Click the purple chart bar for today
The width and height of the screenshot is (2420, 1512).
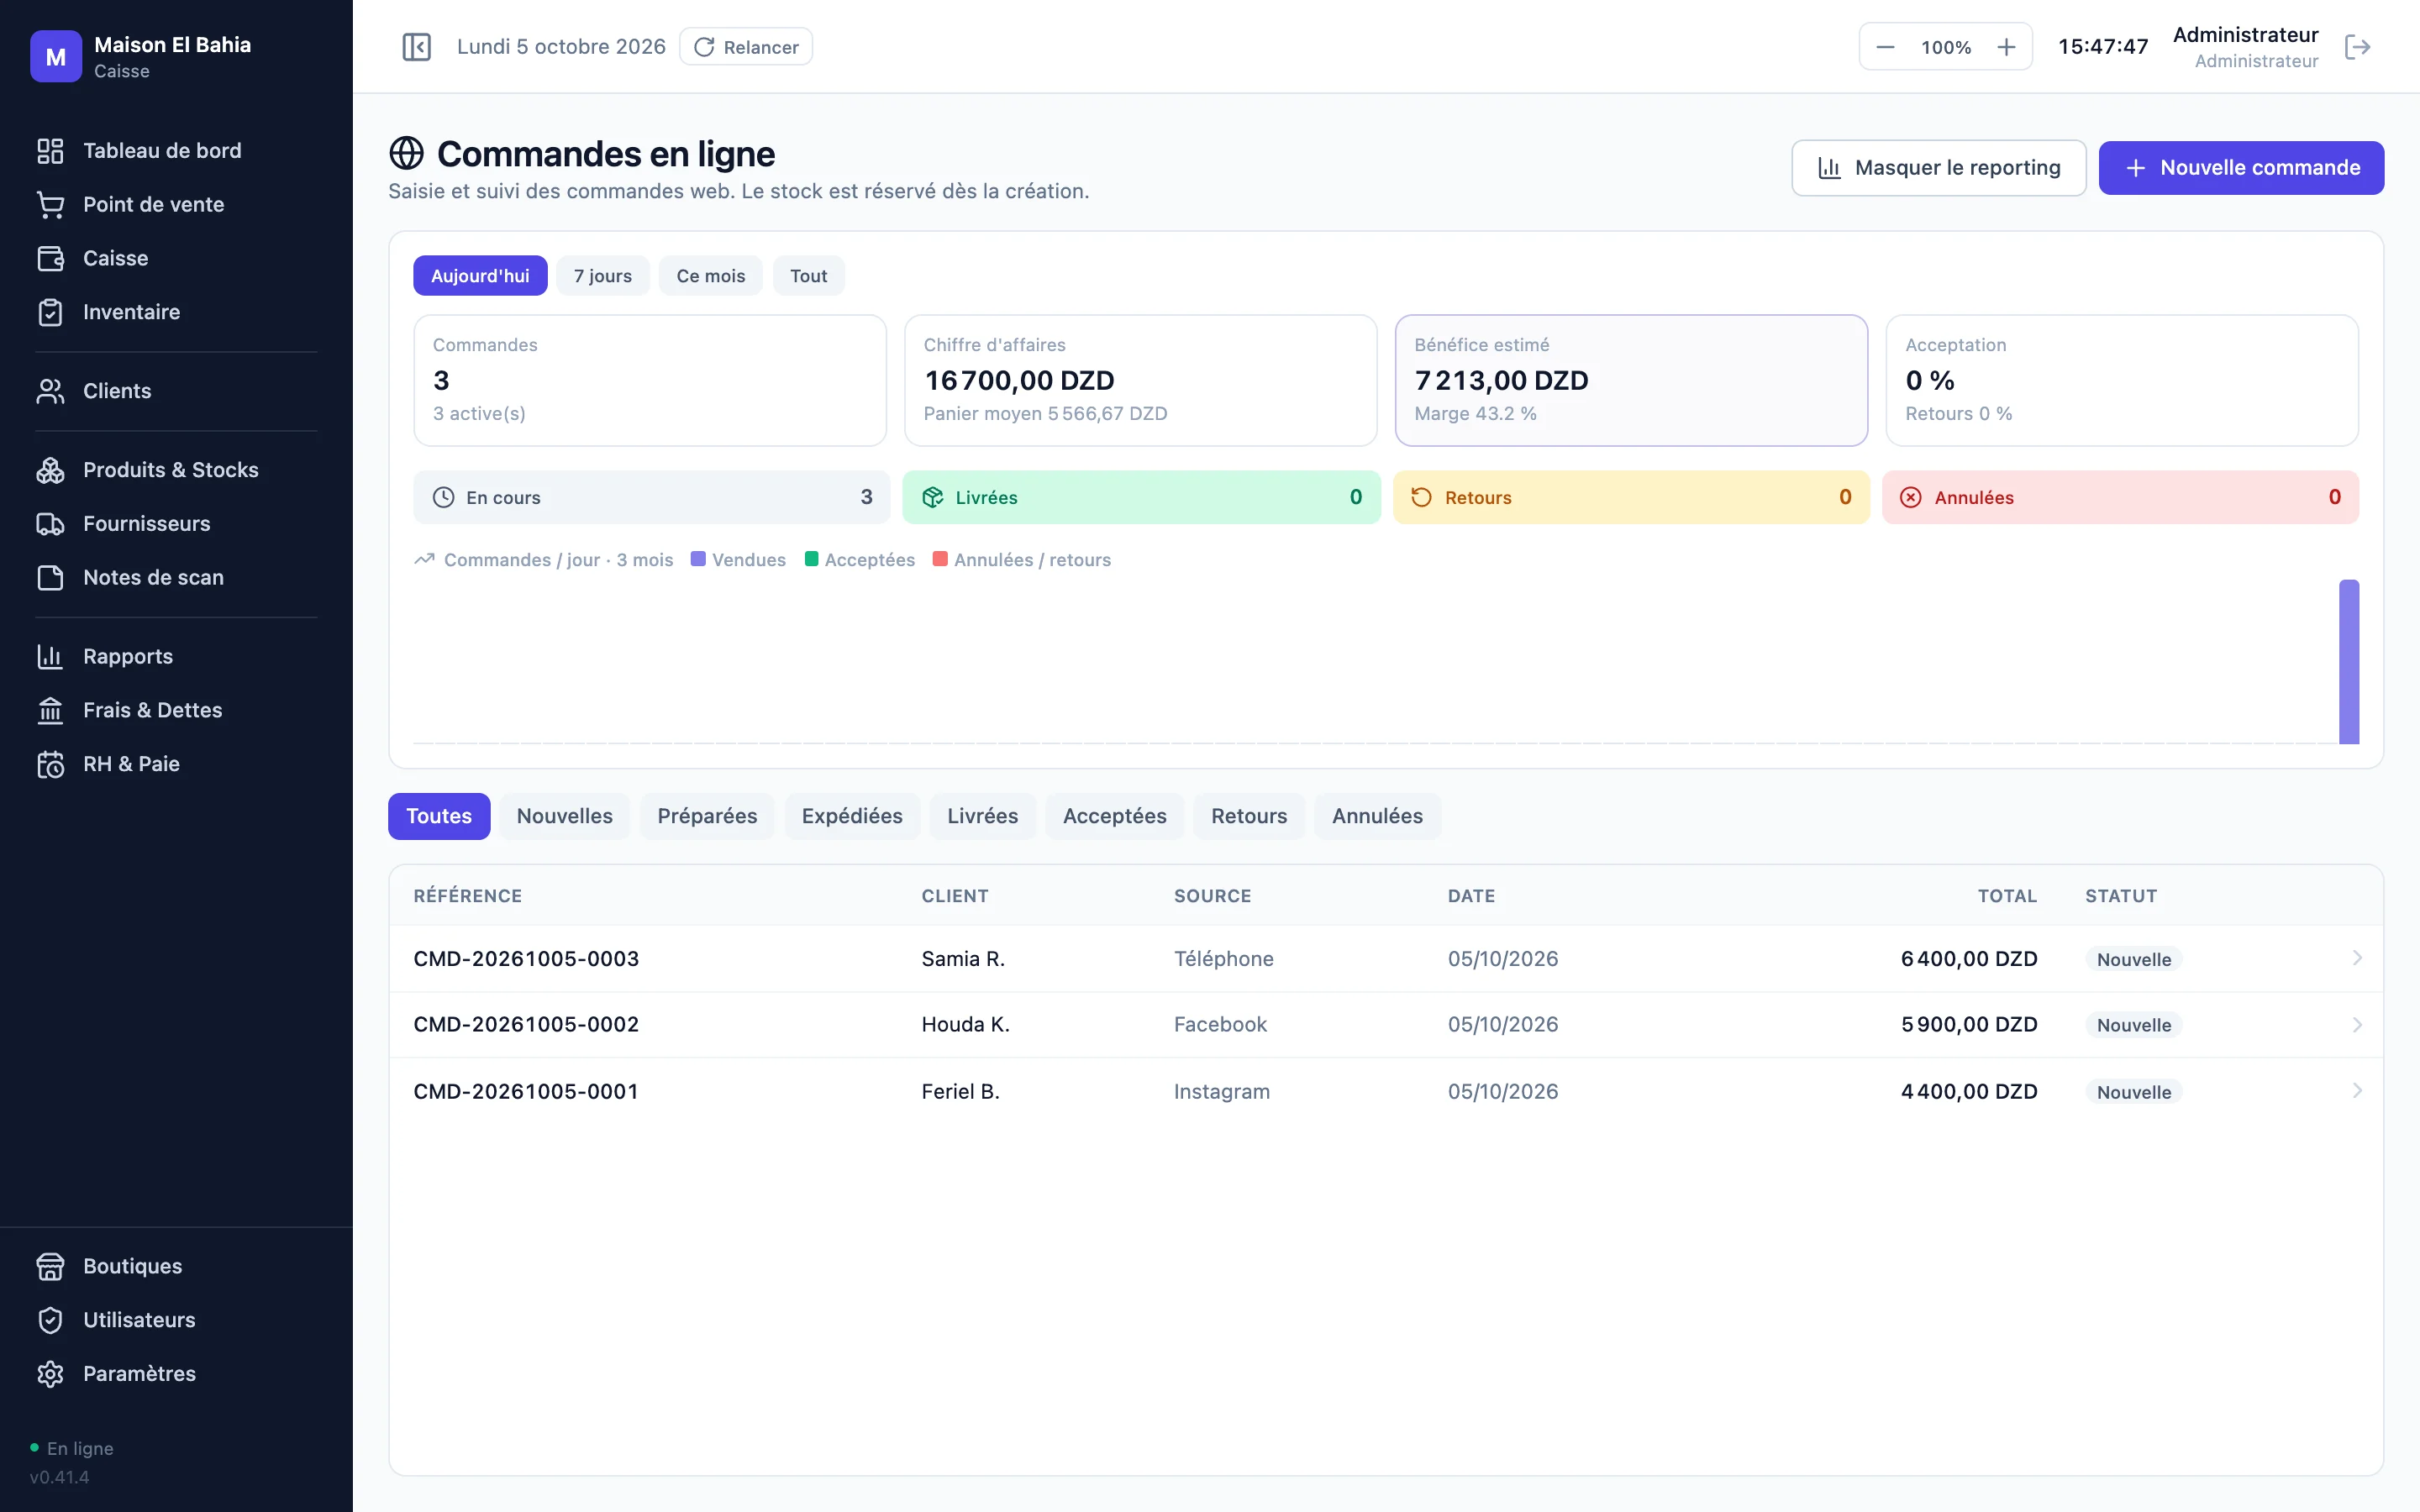click(x=2349, y=661)
